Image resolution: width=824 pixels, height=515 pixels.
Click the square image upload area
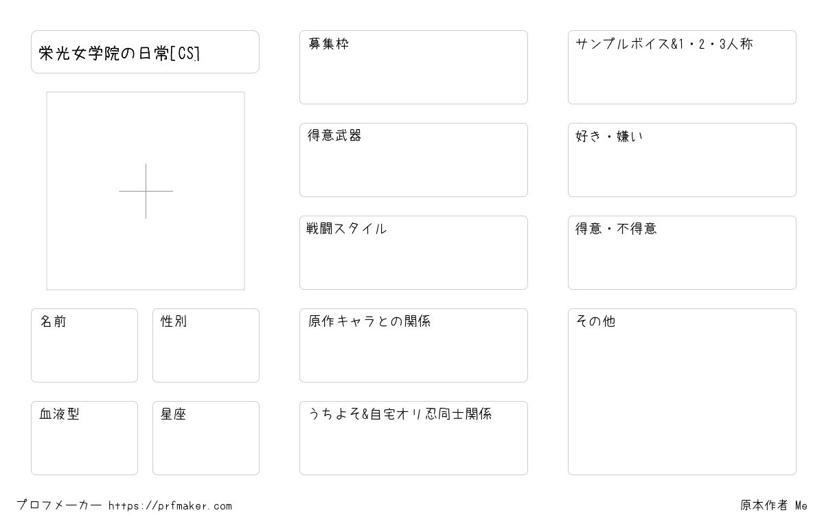click(x=146, y=191)
